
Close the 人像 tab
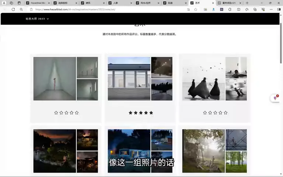pos(131,3)
